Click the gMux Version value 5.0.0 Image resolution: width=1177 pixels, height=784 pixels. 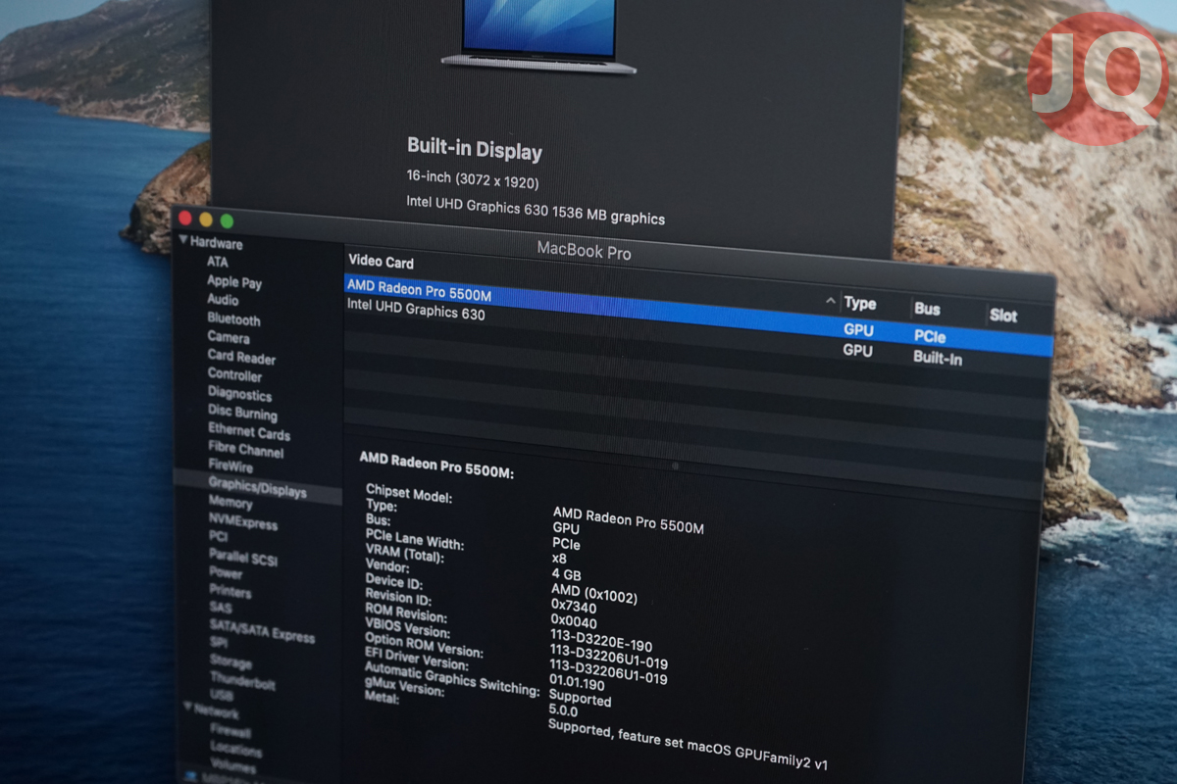coord(564,711)
